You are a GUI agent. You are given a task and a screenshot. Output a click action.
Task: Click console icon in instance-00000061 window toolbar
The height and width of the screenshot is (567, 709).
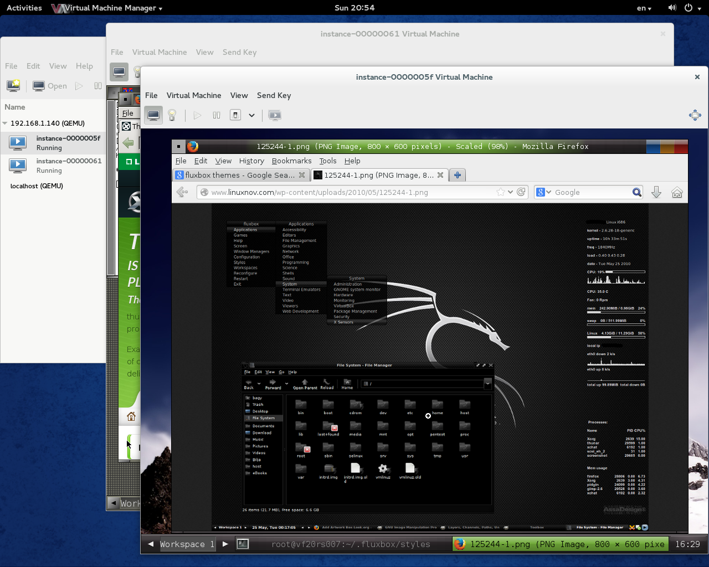click(119, 71)
